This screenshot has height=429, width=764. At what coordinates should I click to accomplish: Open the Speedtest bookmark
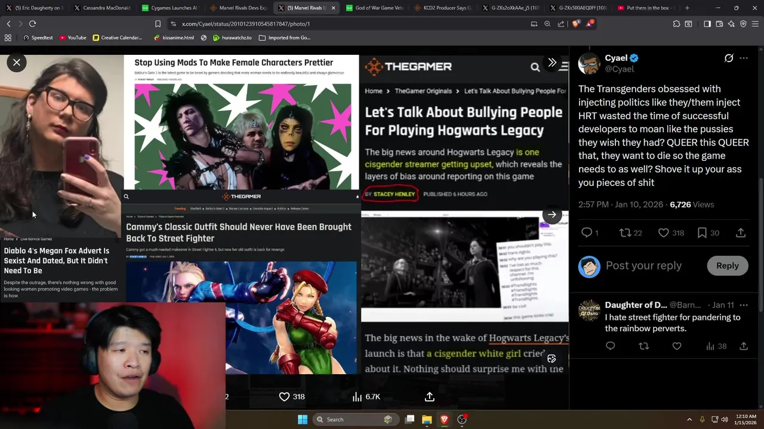[37, 38]
